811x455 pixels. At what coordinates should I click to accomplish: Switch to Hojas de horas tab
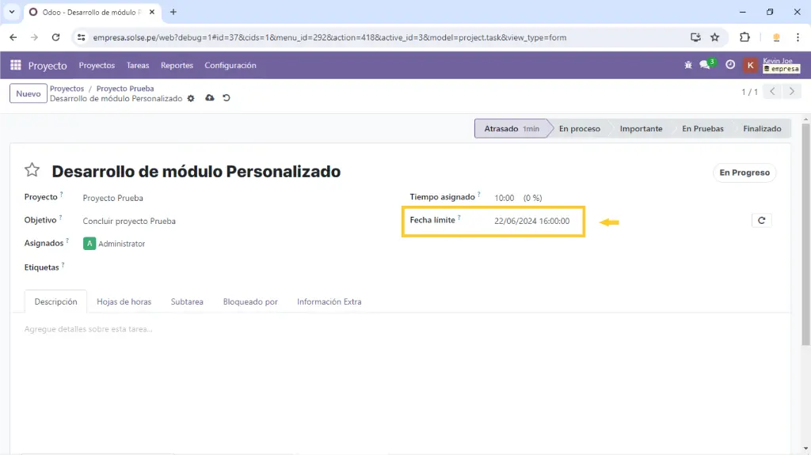(x=124, y=301)
